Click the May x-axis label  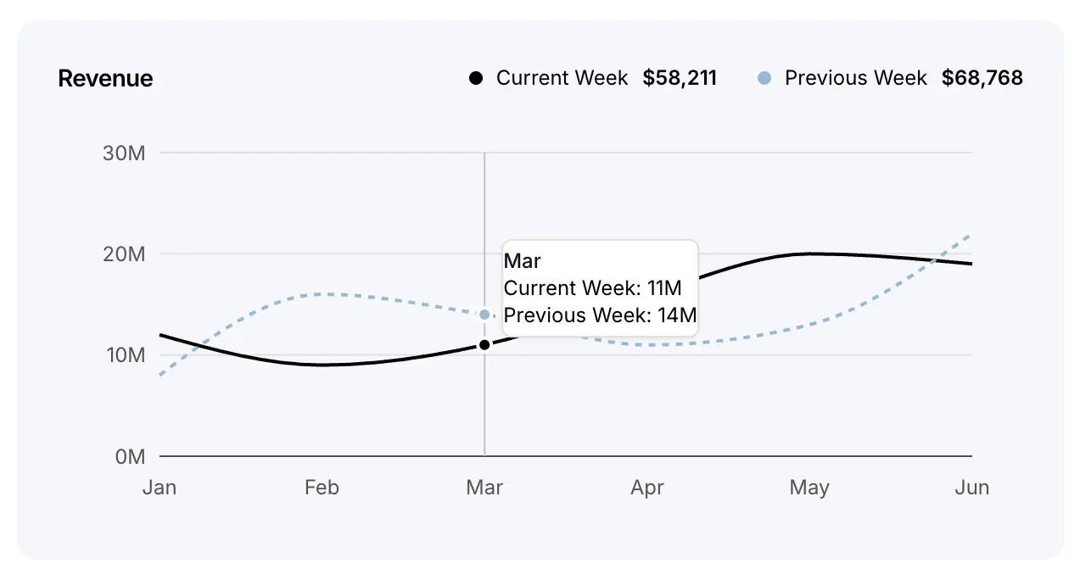pyautogui.click(x=809, y=488)
